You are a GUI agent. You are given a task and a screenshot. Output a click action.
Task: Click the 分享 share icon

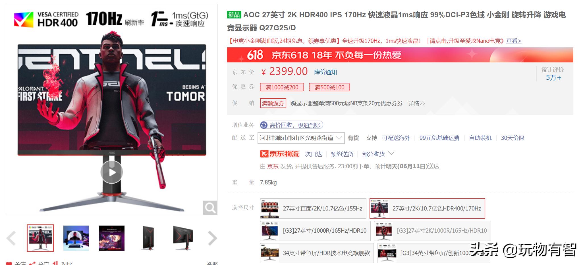click(x=32, y=264)
